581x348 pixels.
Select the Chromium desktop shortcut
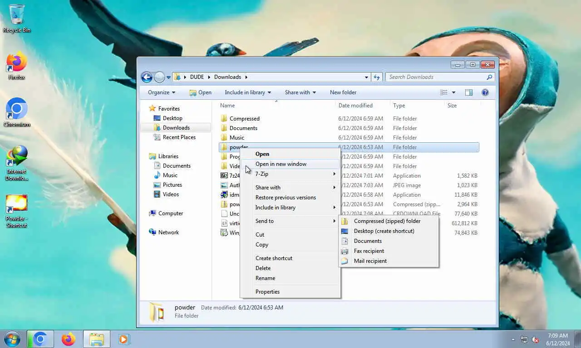click(x=17, y=113)
